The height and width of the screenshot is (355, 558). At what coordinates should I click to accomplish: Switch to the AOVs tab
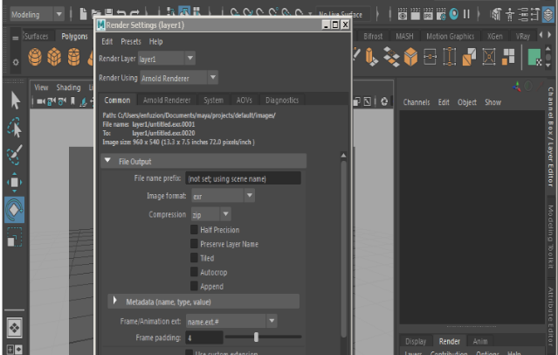tap(245, 101)
